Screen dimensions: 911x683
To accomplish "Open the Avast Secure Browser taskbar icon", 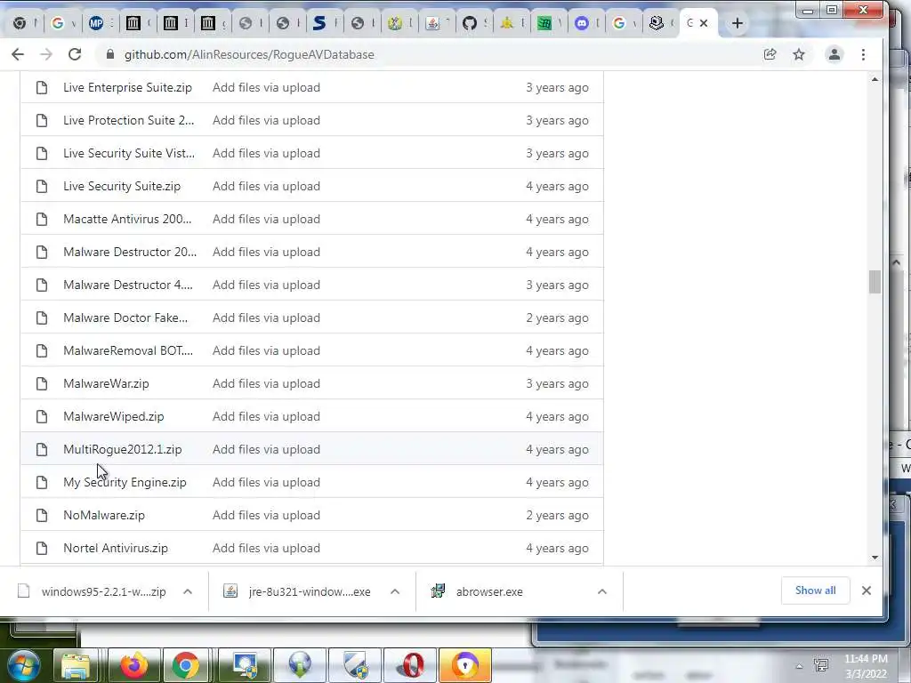I will click(x=464, y=665).
